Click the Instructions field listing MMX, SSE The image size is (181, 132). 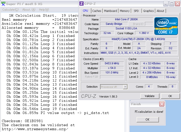[139, 53]
